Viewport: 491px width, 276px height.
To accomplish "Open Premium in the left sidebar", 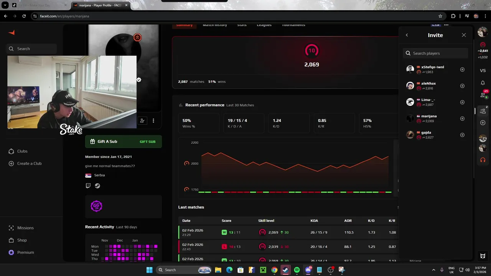I will click(21, 252).
